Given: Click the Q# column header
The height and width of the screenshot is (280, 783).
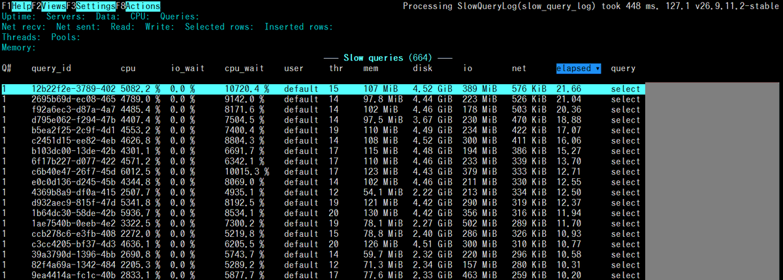Looking at the screenshot, I should [x=7, y=69].
